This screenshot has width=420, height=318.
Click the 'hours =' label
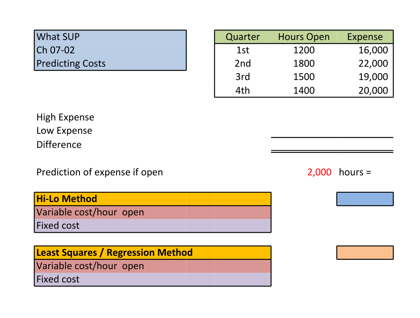(x=355, y=172)
